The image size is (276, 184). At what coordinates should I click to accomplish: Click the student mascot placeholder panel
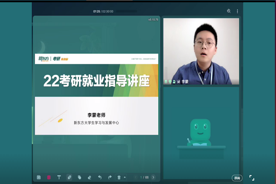tap(201, 132)
